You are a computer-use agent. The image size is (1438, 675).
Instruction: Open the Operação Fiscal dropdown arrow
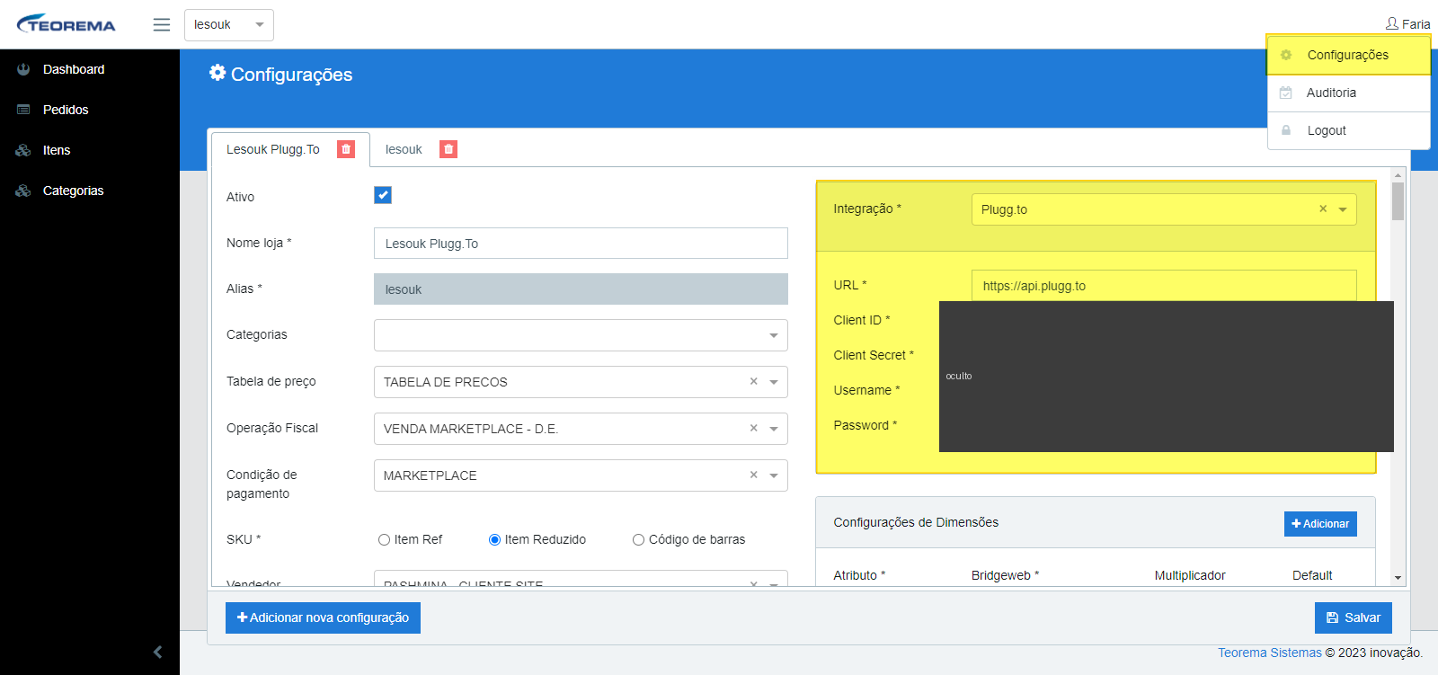(x=774, y=429)
